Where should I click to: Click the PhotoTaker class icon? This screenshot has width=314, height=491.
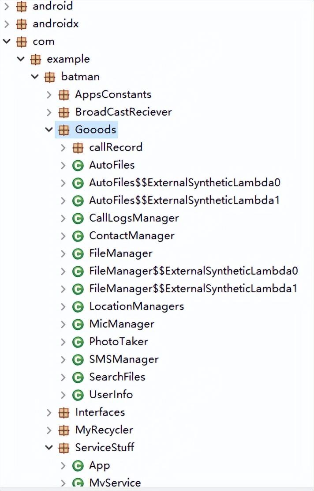78,342
